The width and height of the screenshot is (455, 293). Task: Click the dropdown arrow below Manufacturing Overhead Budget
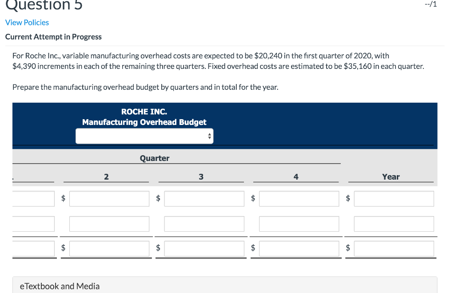(x=209, y=136)
